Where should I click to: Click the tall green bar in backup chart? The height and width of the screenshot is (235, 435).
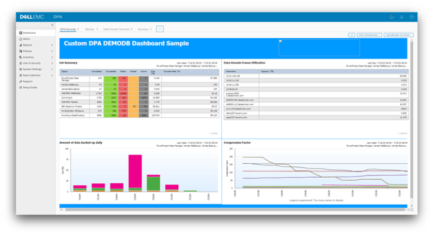pyautogui.click(x=153, y=183)
